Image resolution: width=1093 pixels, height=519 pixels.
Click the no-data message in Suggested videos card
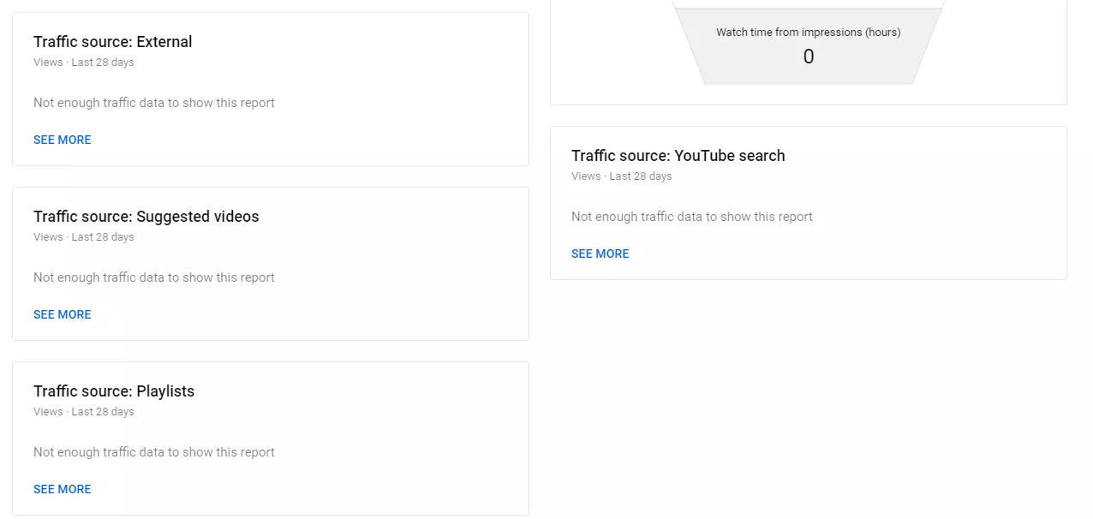[154, 277]
